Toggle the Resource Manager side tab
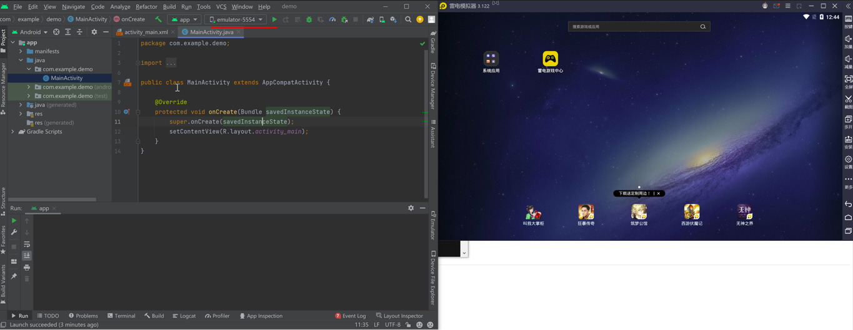Viewport: 853px width, 330px height. (3, 89)
